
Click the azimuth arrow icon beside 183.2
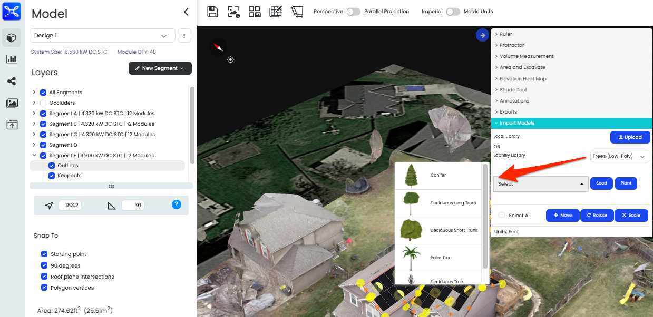(x=50, y=206)
